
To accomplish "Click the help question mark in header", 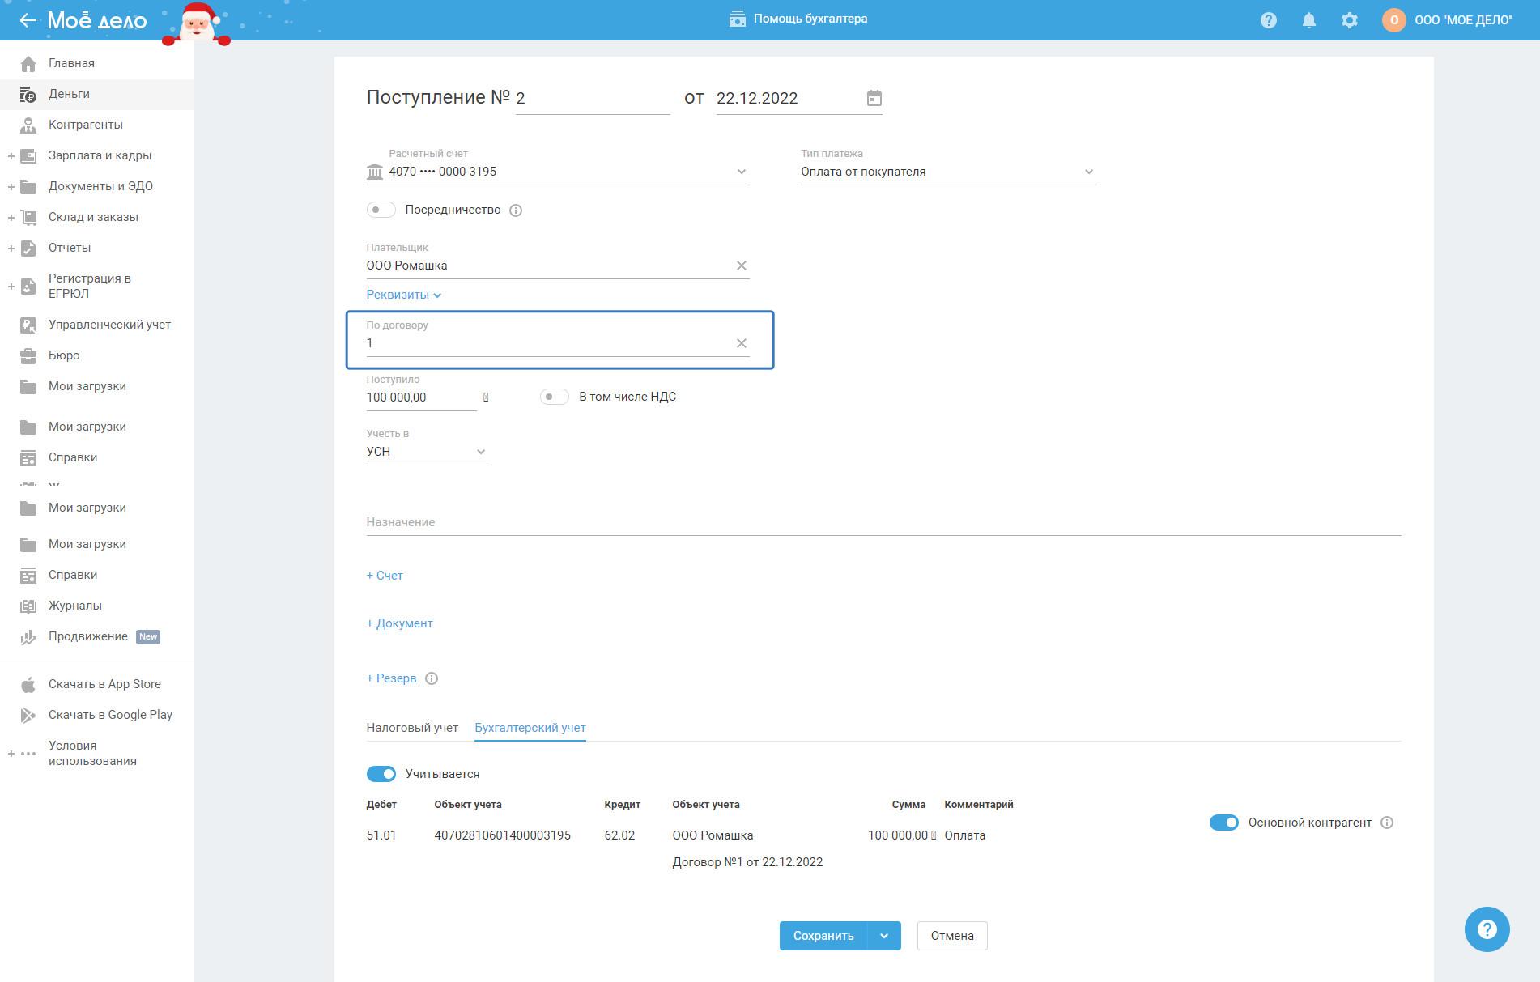I will click(1268, 20).
